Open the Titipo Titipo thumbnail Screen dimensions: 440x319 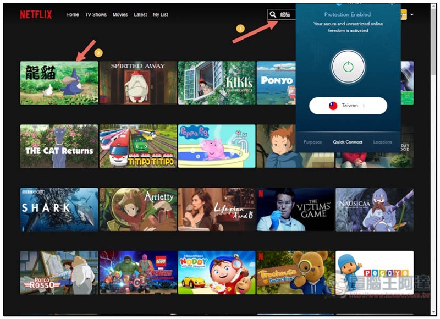pyautogui.click(x=138, y=146)
